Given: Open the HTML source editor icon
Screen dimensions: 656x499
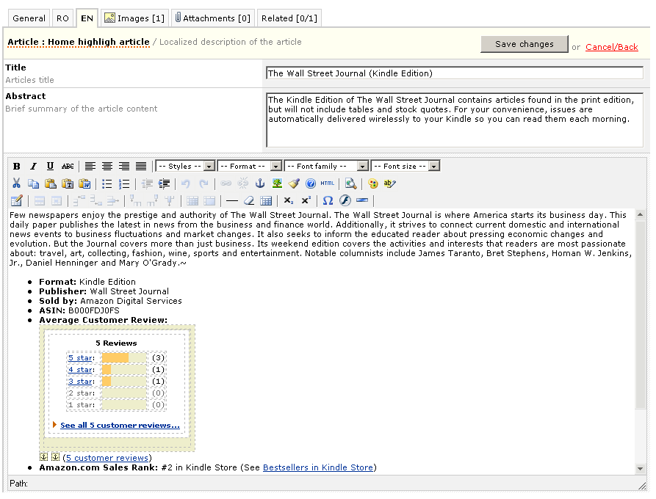Looking at the screenshot, I should coord(328,183).
